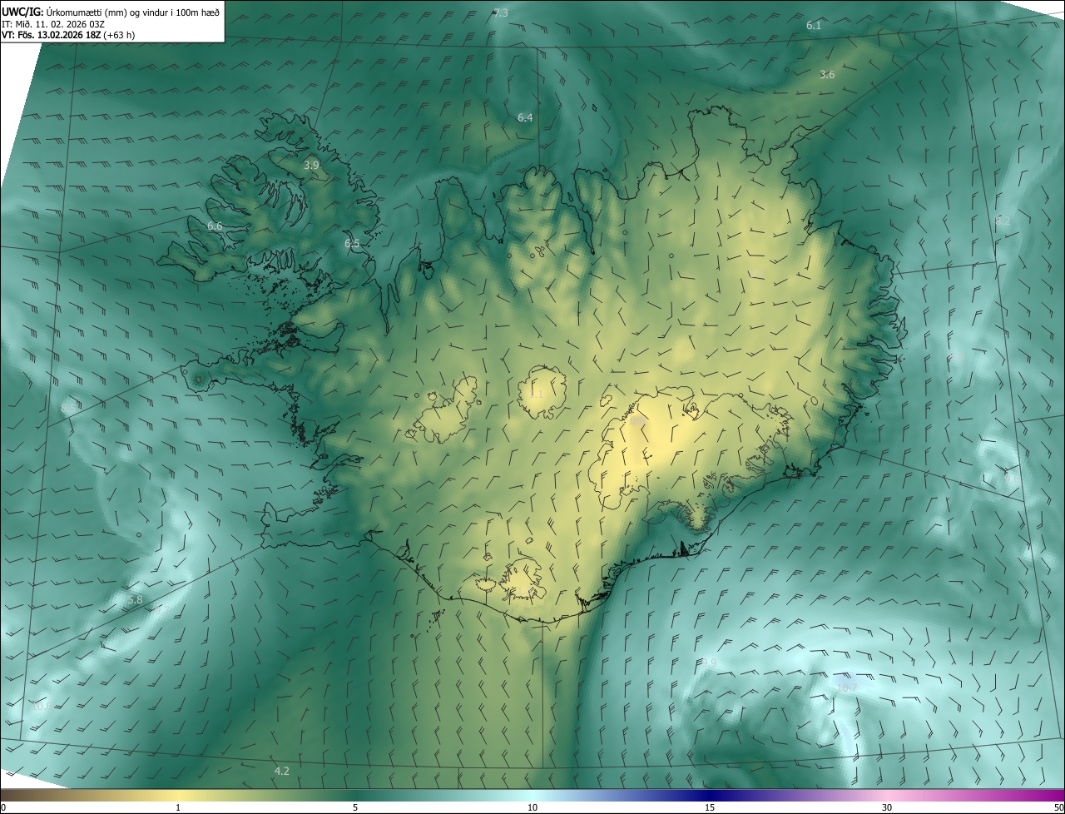
Task: Click the "8.5" value label on map
Action: point(68,407)
